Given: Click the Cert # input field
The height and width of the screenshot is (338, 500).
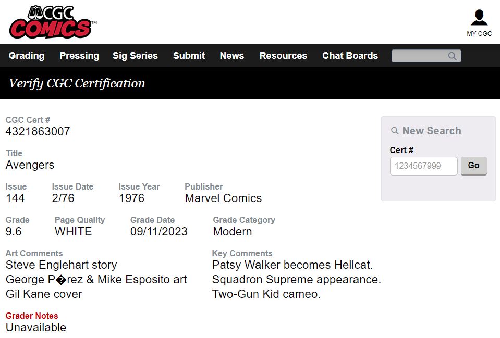Looking at the screenshot, I should 423,166.
